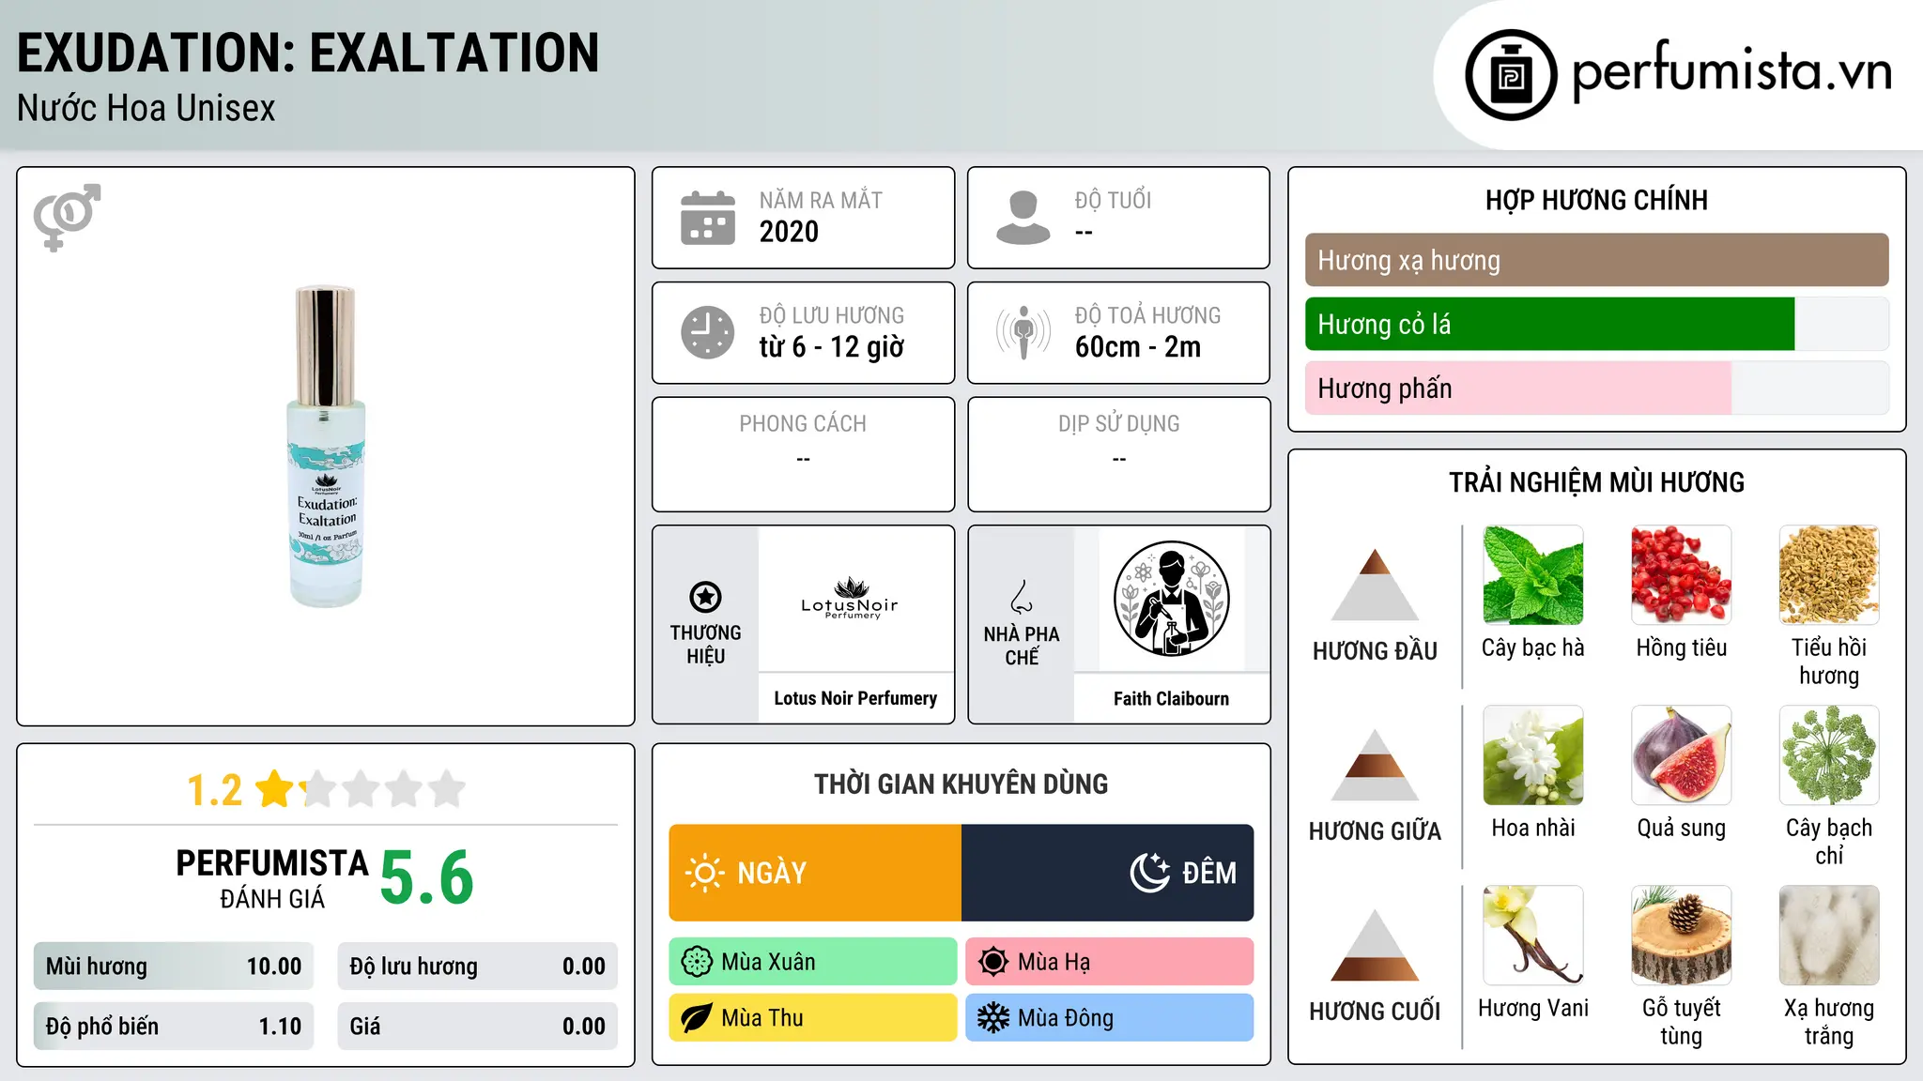This screenshot has width=1923, height=1081.
Task: Click the Nước Hoa Unisex subtitle
Action: tap(146, 109)
